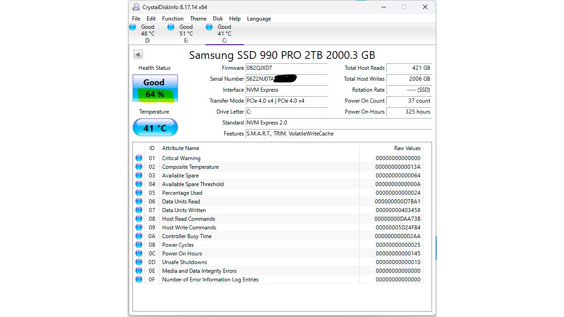The width and height of the screenshot is (564, 317).
Task: Click the Drive Letter field C:
Action: click(x=286, y=112)
